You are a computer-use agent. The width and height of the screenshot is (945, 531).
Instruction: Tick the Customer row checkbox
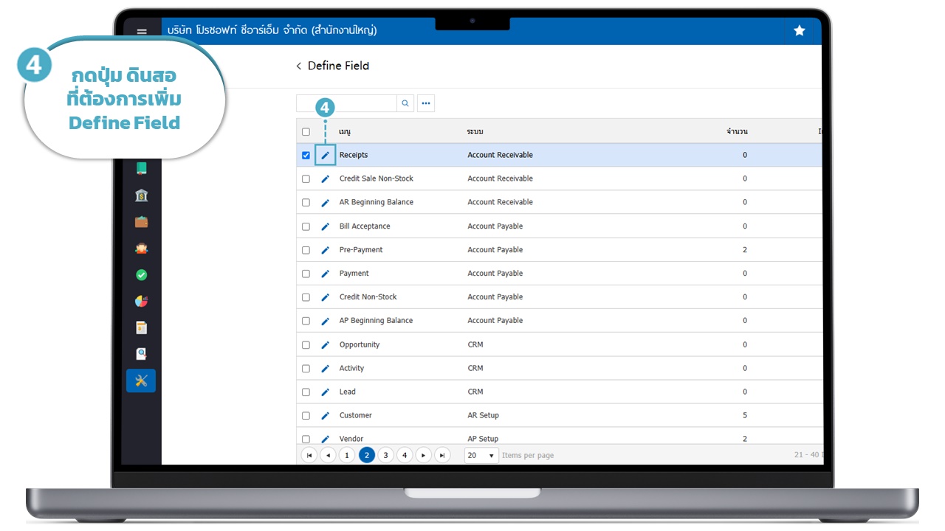point(306,416)
